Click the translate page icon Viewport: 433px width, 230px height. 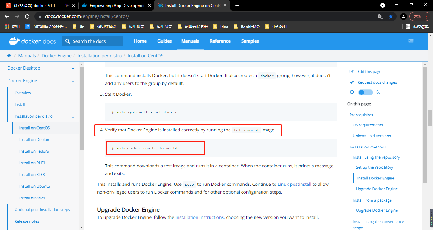tap(381, 16)
